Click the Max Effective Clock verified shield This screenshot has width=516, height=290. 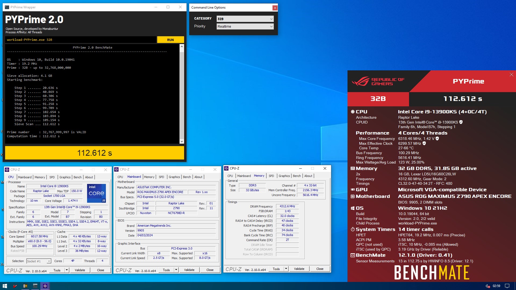point(424,143)
